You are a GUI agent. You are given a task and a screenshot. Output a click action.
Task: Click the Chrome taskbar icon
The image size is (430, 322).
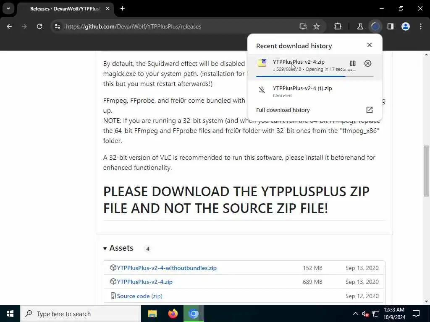point(193,314)
